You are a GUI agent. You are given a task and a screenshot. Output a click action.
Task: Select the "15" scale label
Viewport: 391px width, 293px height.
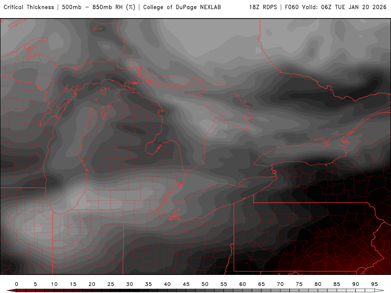click(73, 284)
